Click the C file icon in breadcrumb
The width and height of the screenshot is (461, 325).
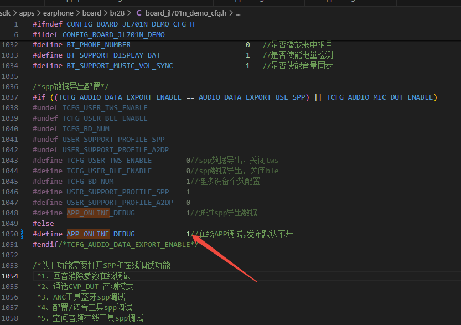tap(139, 13)
